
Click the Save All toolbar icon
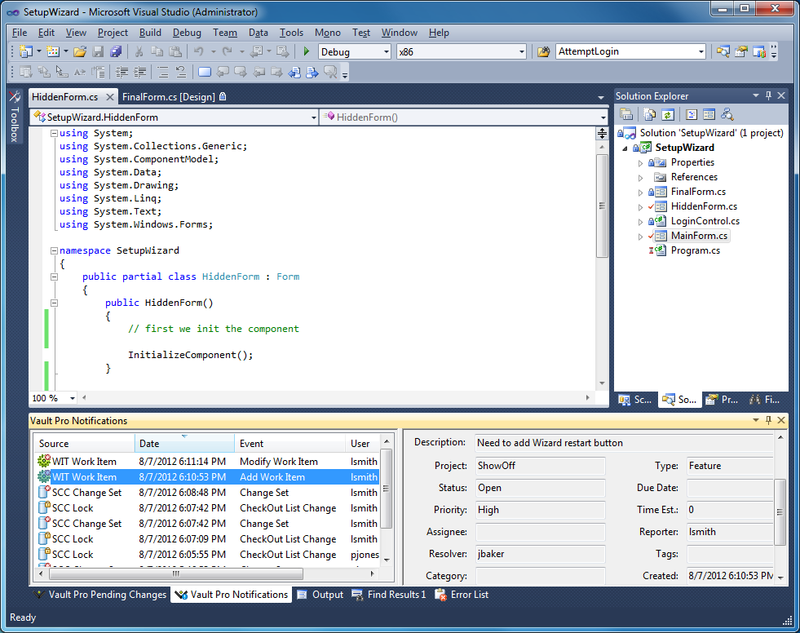pyautogui.click(x=116, y=52)
